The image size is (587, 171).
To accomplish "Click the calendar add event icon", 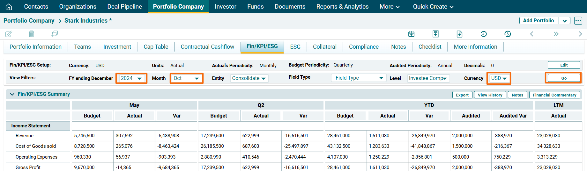I will (x=411, y=34).
